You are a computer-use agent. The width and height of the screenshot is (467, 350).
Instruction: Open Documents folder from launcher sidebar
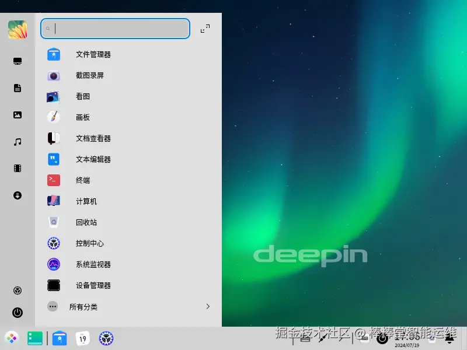tap(18, 88)
